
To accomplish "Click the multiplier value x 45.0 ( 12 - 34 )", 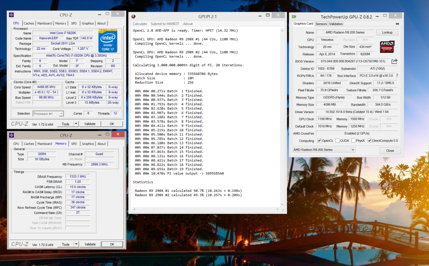I will pyautogui.click(x=47, y=92).
